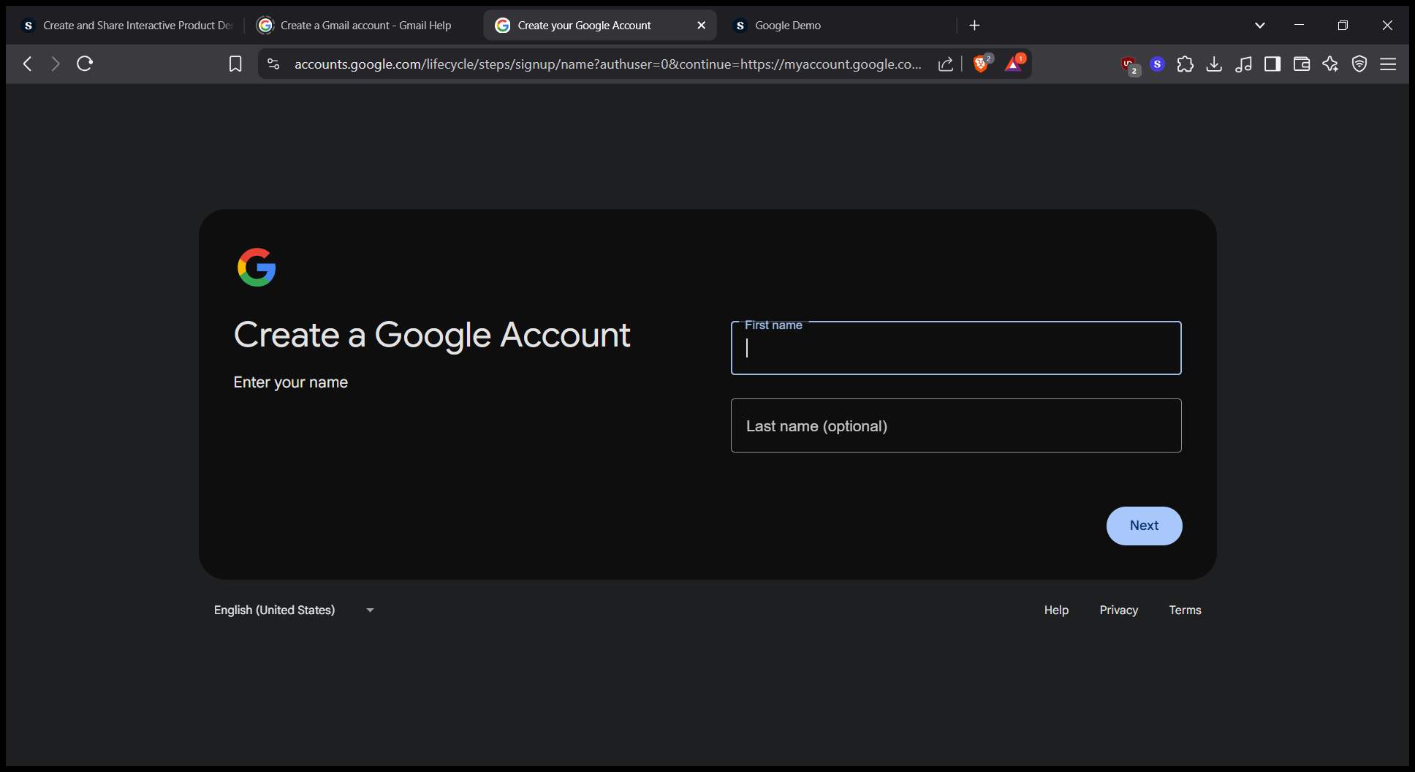Toggle the browser sidebar panel icon
The width and height of the screenshot is (1415, 772).
1272,64
